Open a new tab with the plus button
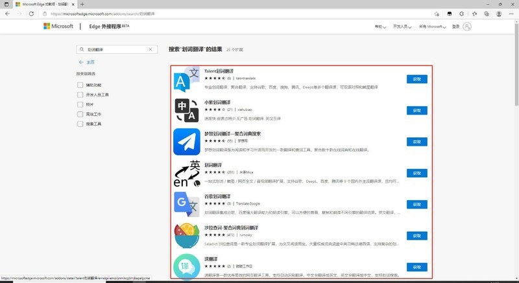The height and width of the screenshot is (283, 519). pos(82,5)
